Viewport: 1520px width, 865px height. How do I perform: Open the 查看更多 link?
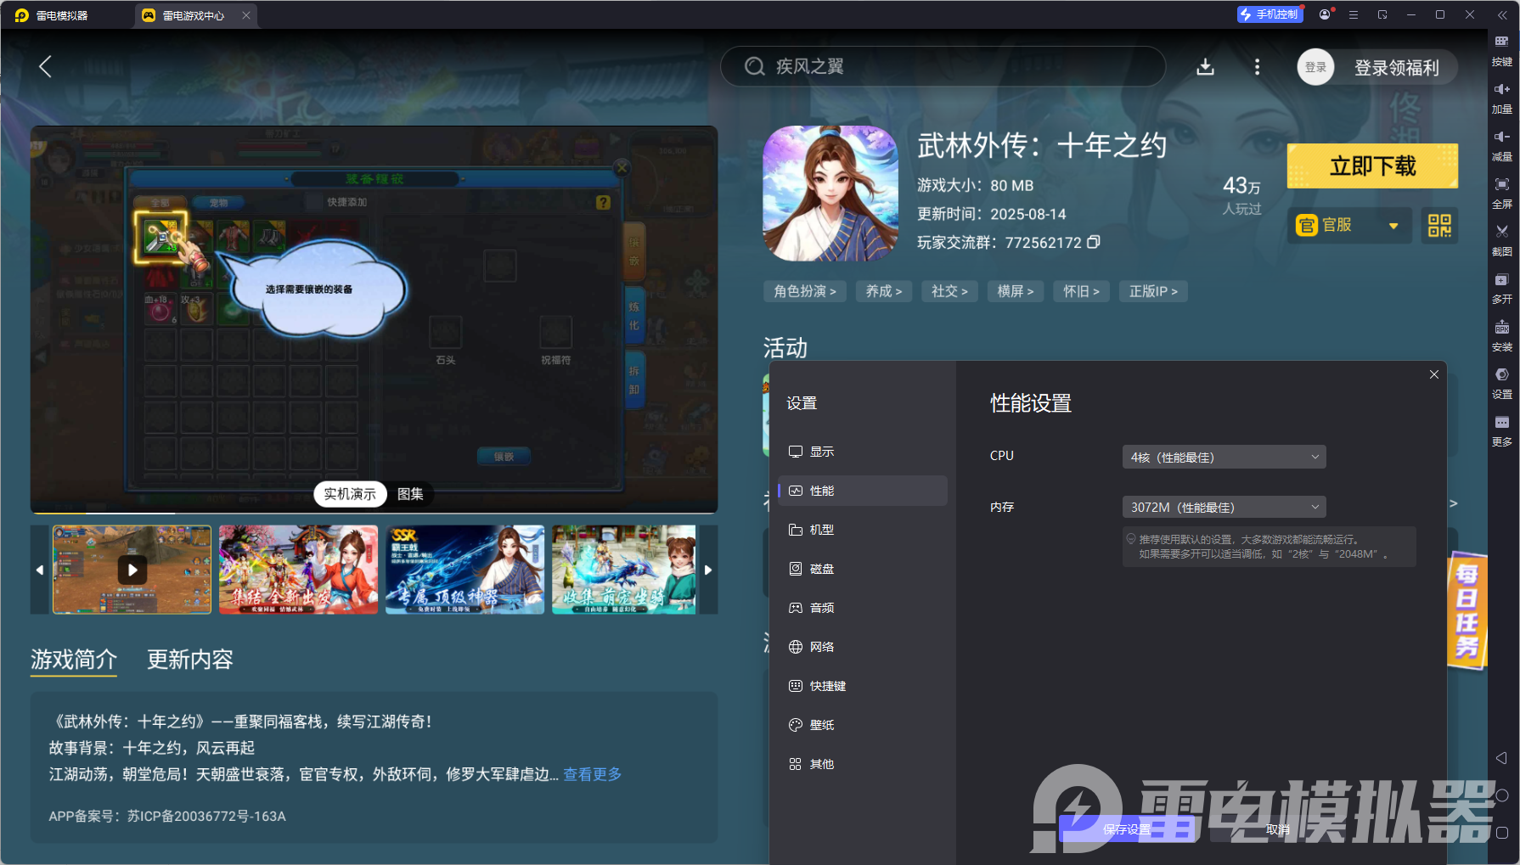[593, 774]
